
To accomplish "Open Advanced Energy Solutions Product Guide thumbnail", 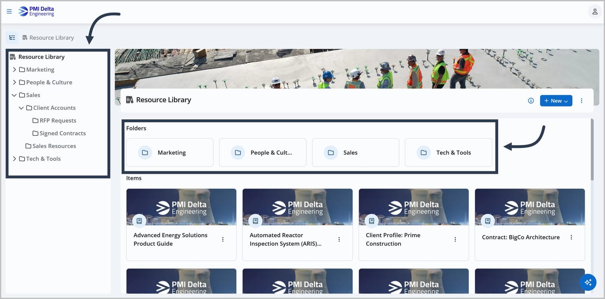I will click(181, 207).
